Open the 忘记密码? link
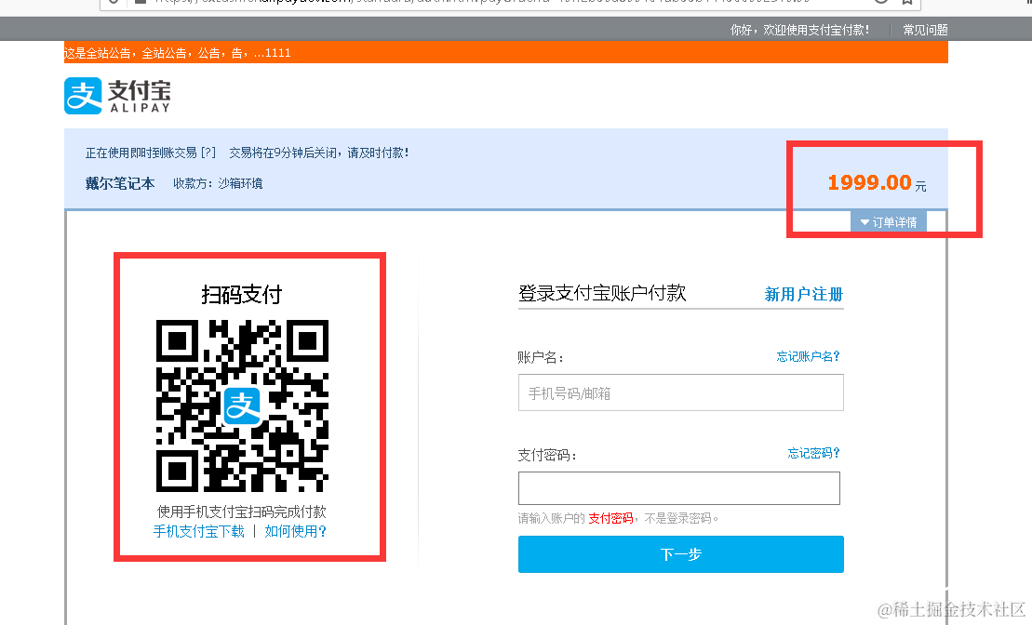This screenshot has height=625, width=1032. pyautogui.click(x=813, y=453)
